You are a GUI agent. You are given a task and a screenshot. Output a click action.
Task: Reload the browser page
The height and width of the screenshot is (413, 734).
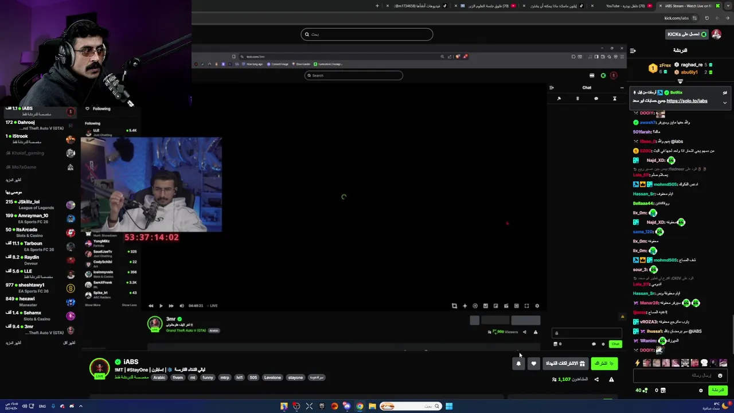[706, 18]
